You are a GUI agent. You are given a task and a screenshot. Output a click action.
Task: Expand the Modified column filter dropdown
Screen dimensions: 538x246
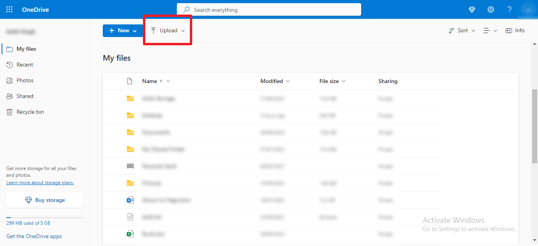click(x=288, y=81)
